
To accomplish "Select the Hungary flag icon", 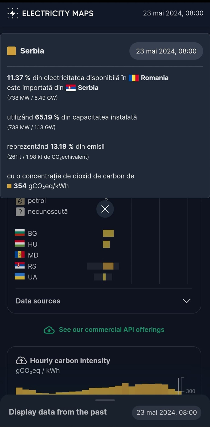I will point(20,244).
